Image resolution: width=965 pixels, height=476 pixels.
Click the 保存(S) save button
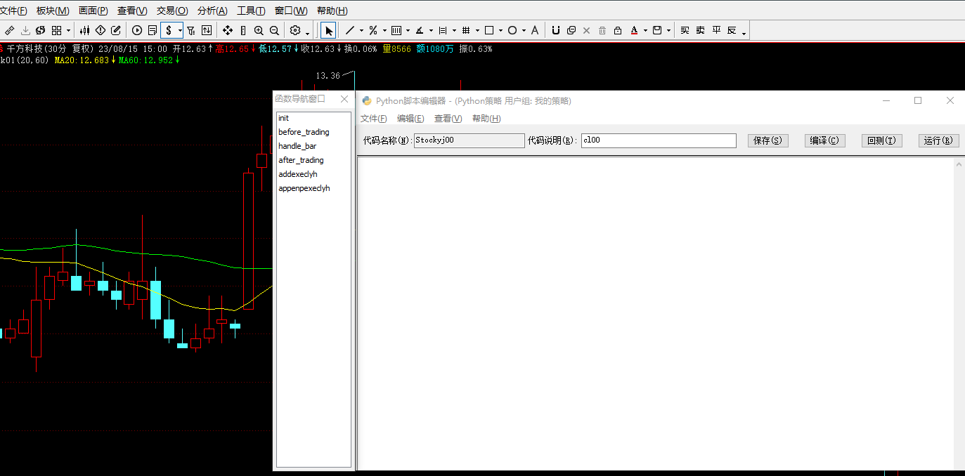pyautogui.click(x=767, y=140)
